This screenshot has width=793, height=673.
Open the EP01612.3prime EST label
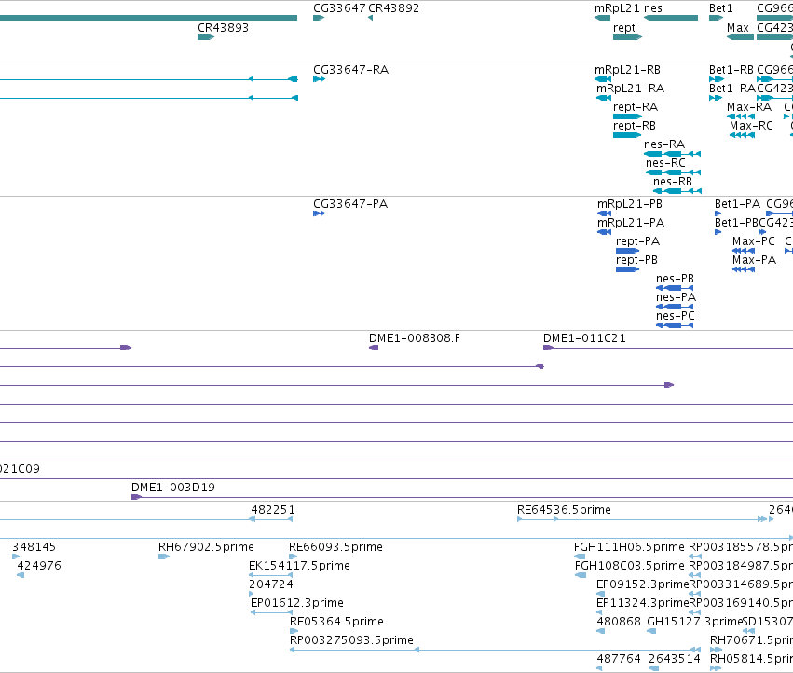[297, 603]
